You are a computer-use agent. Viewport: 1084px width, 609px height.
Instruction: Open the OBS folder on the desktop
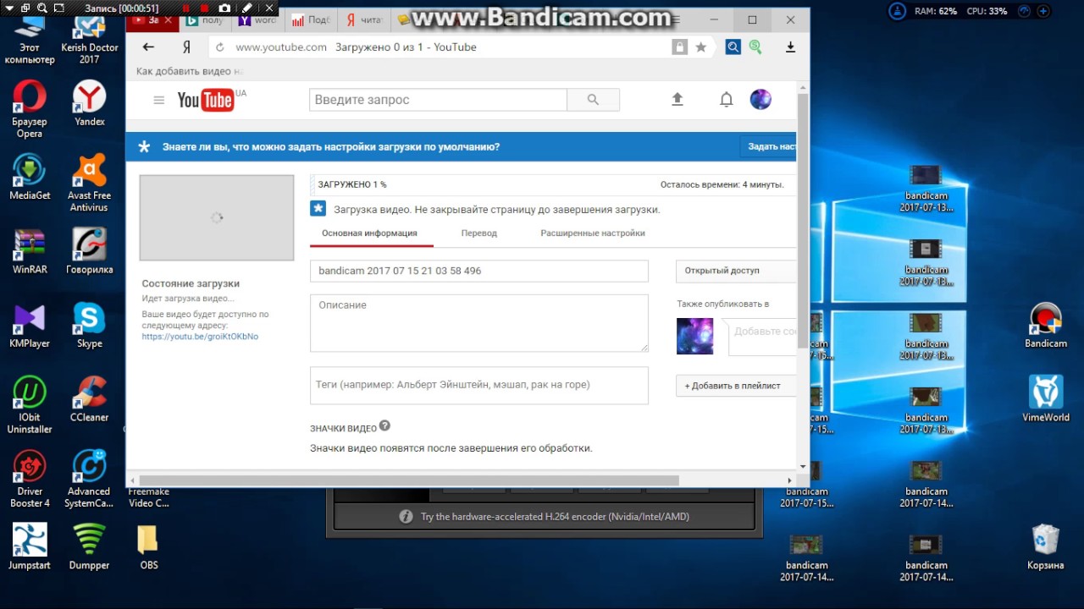[x=148, y=547]
